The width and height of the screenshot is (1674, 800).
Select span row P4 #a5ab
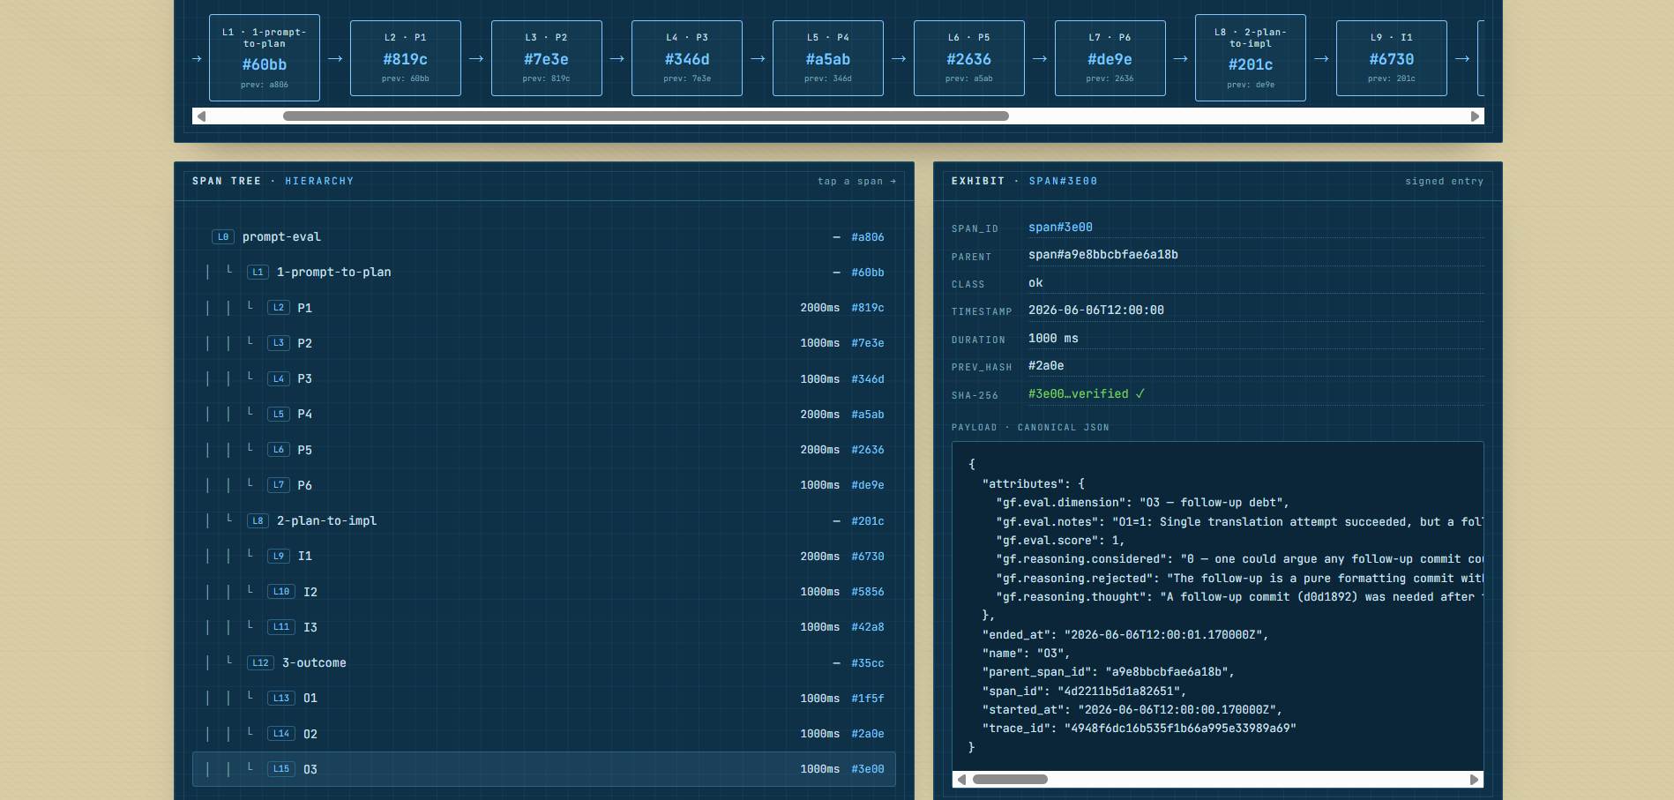(x=544, y=415)
